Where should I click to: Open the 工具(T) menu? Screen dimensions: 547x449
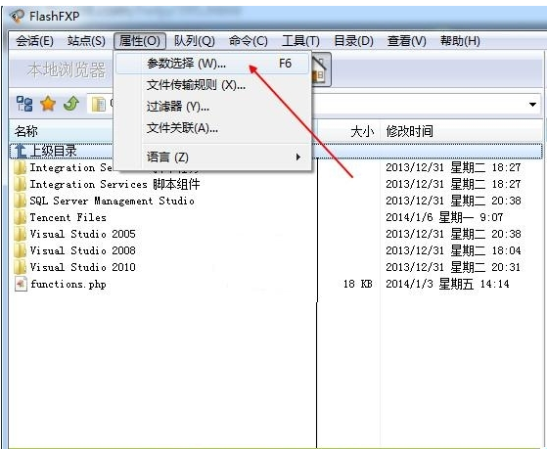[x=300, y=41]
